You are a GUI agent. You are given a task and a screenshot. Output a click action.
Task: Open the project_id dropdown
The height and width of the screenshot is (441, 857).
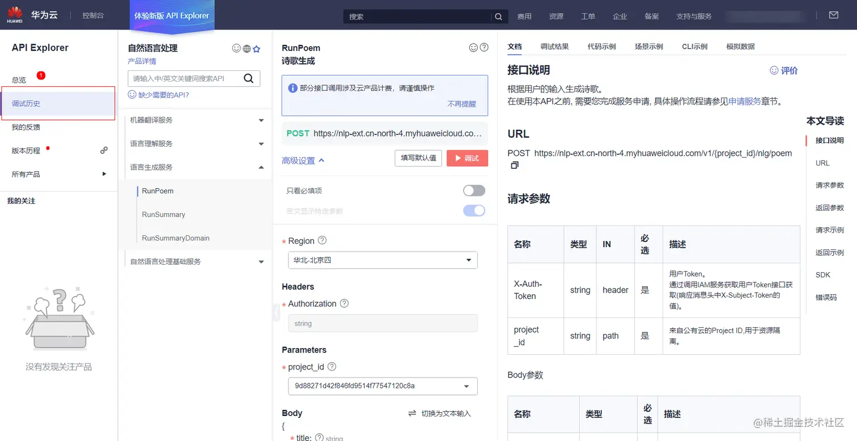pyautogui.click(x=383, y=386)
